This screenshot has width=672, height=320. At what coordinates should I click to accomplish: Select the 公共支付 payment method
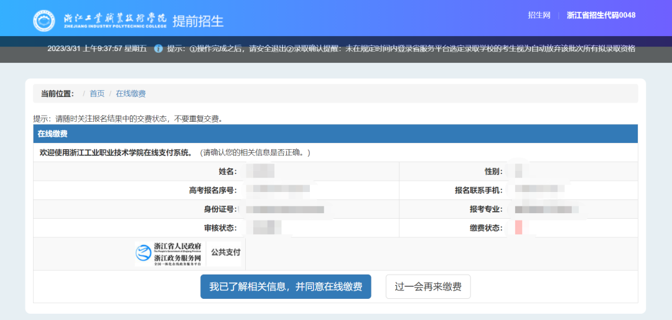[225, 252]
